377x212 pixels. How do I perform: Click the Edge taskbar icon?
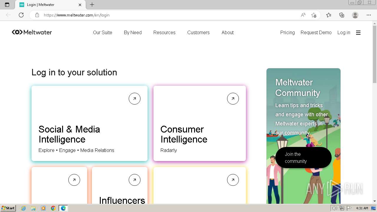[x=63, y=208]
